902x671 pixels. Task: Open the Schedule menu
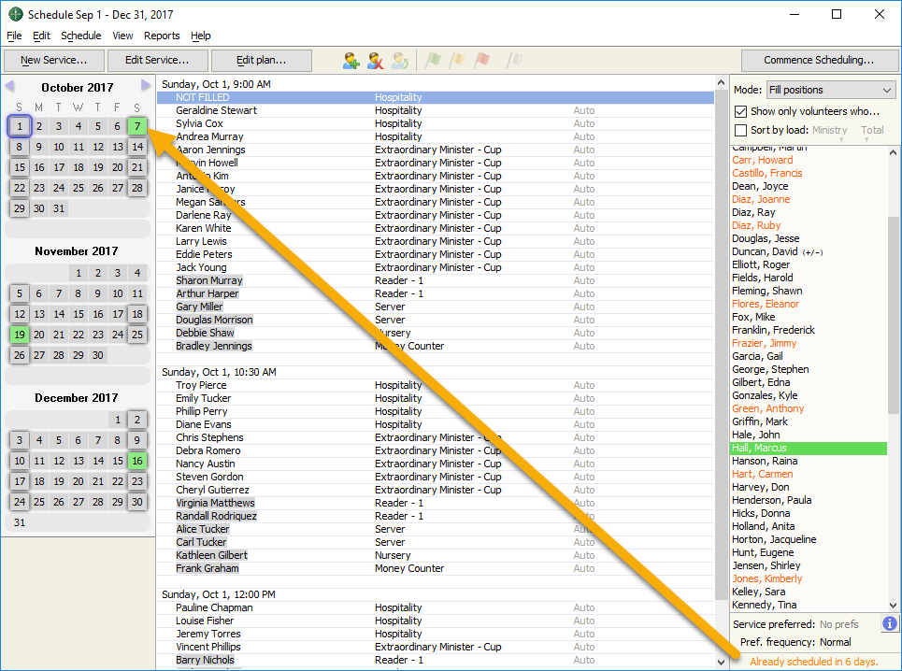pyautogui.click(x=81, y=36)
